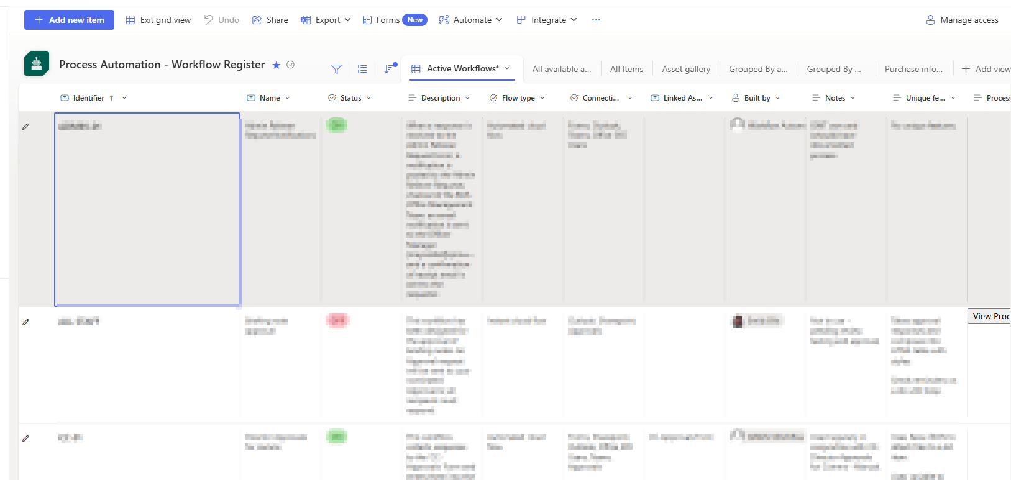The height and width of the screenshot is (480, 1011).
Task: Click edit pencil icon on first row
Action: (x=25, y=127)
